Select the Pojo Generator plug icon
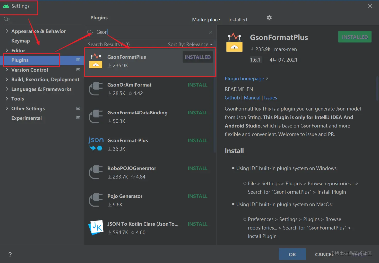 pos(96,200)
